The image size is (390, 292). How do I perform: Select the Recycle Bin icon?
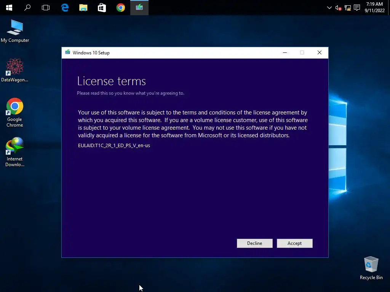[371, 268]
